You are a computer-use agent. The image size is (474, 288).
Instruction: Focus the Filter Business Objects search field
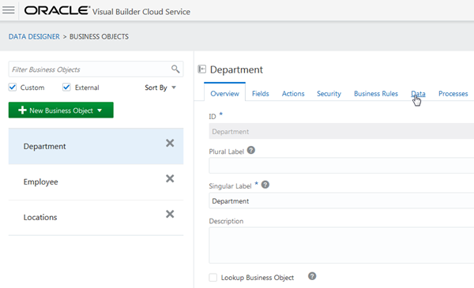pyautogui.click(x=96, y=69)
